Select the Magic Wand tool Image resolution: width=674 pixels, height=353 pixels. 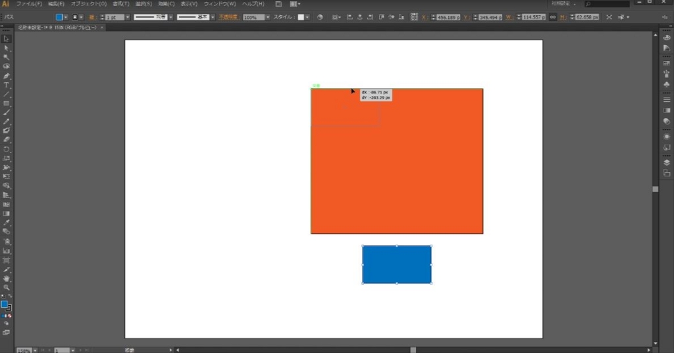click(6, 57)
